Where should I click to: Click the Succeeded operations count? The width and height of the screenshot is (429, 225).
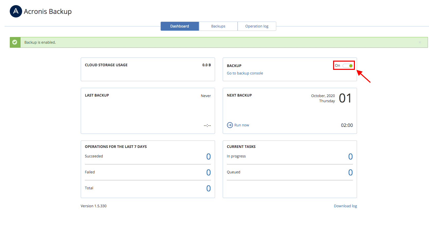coord(209,156)
